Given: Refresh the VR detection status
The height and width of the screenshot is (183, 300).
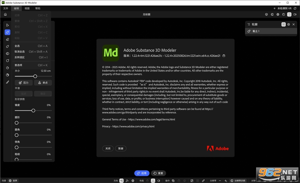Looking at the screenshot, I should pyautogui.click(x=295, y=8).
